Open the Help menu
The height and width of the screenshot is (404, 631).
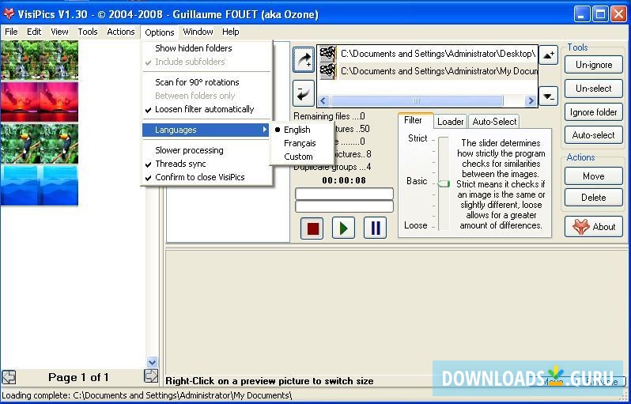(x=231, y=32)
